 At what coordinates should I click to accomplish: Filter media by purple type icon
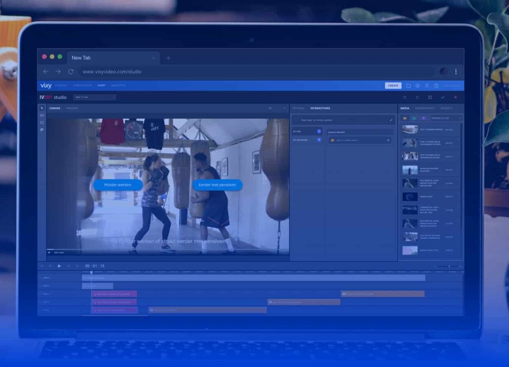pyautogui.click(x=423, y=118)
